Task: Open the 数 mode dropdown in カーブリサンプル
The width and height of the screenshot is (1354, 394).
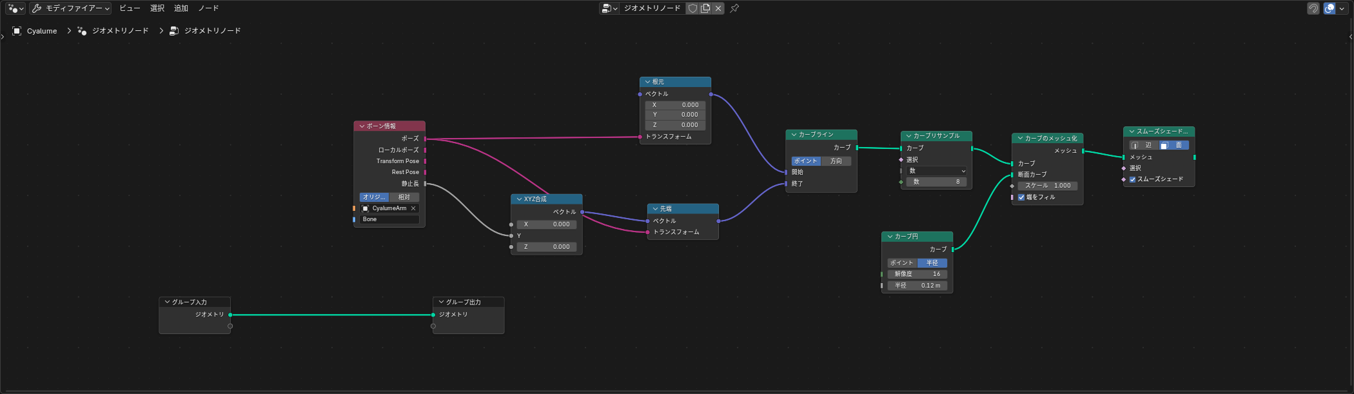Action: (x=937, y=171)
